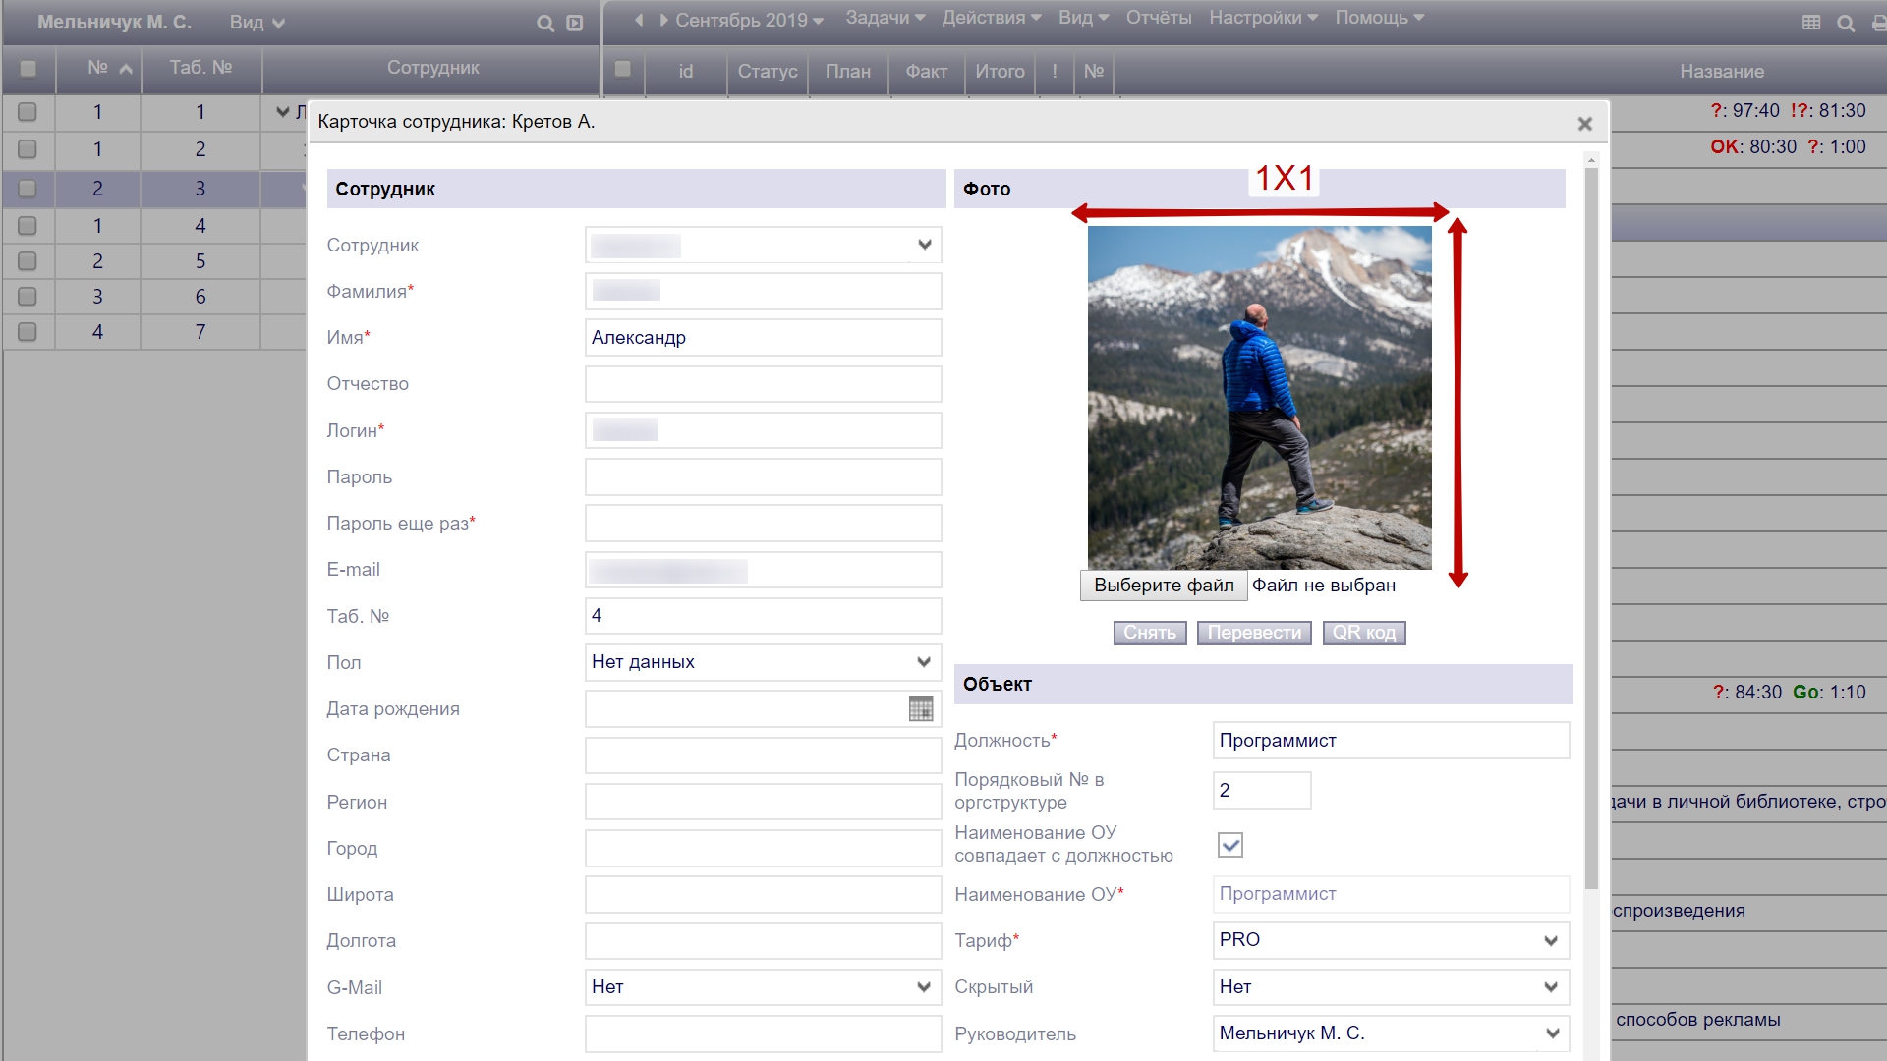Image resolution: width=1887 pixels, height=1061 pixels.
Task: Click the Выберите файл button
Action: coord(1164,586)
